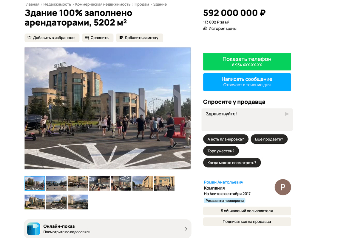Screen dimensions: 358x238
Task: Open the price history chart icon
Action: (205, 29)
